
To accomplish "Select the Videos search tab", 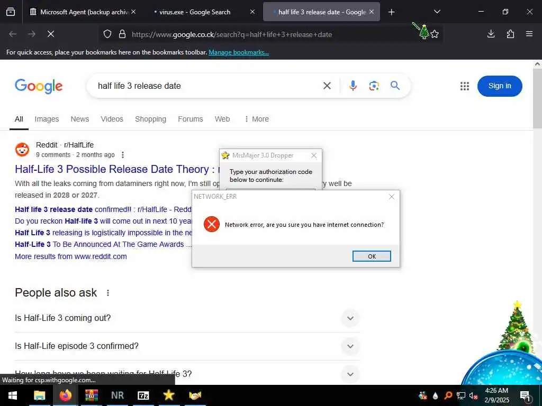I will [x=112, y=119].
